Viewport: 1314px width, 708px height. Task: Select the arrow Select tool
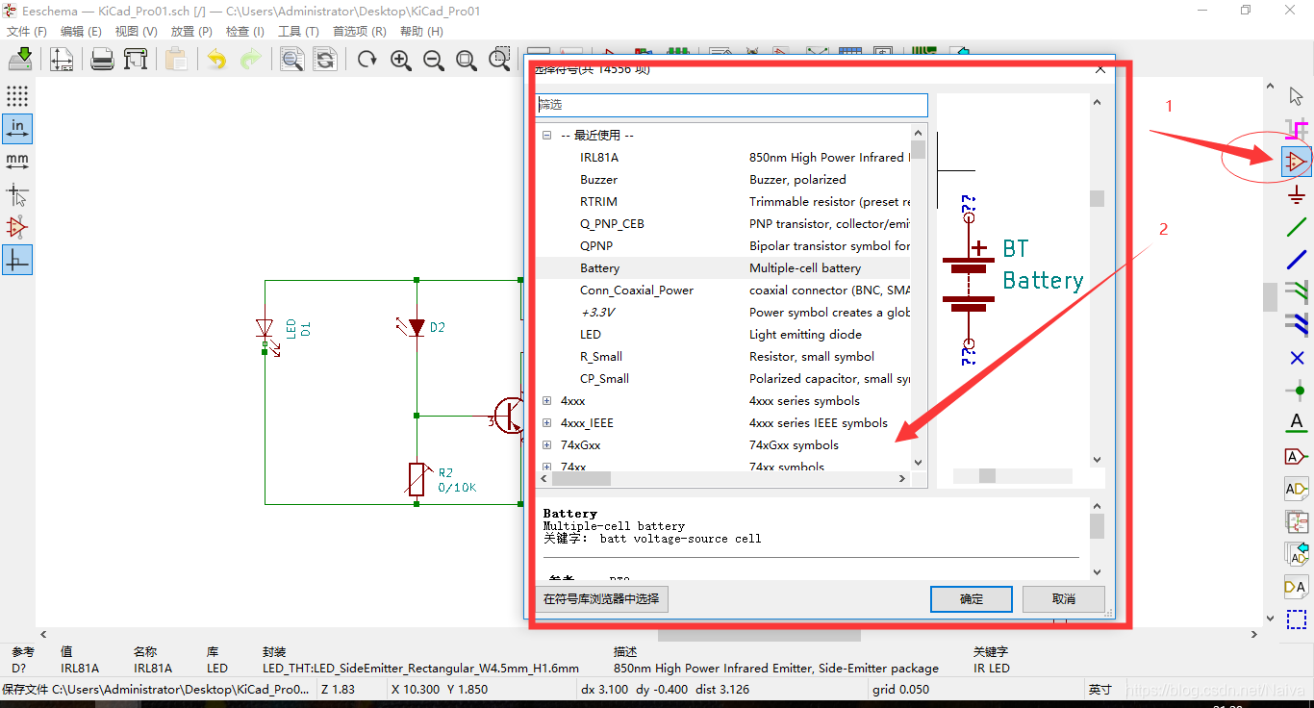click(1297, 95)
